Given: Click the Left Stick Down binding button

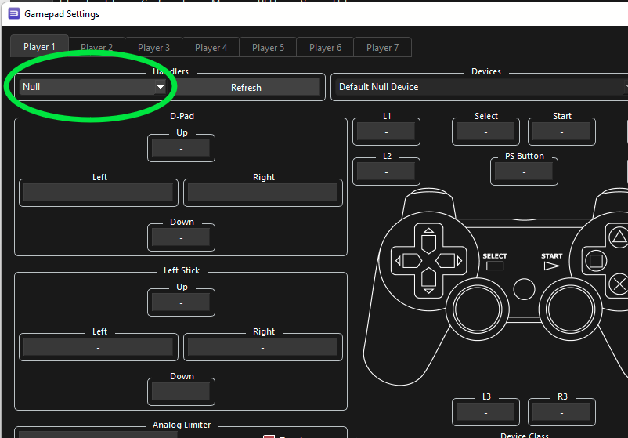Looking at the screenshot, I should click(181, 393).
